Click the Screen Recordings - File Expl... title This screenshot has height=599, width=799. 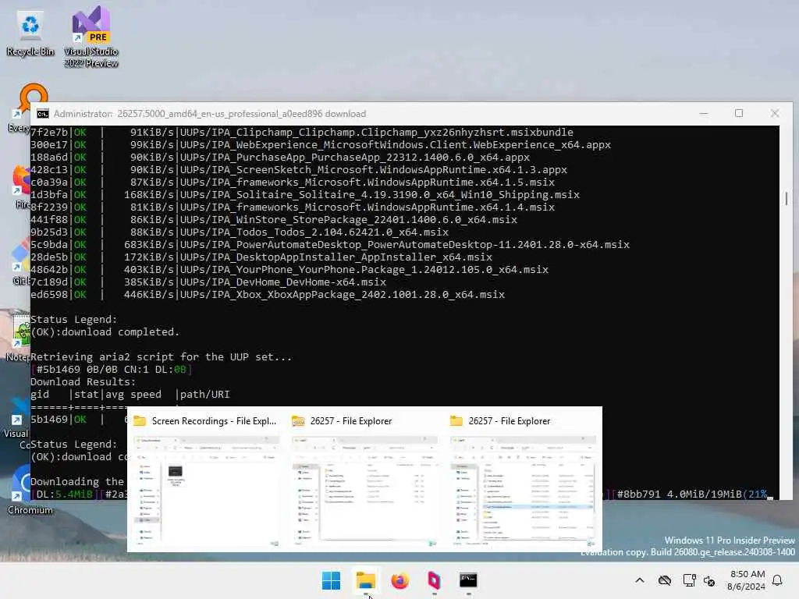coord(214,421)
